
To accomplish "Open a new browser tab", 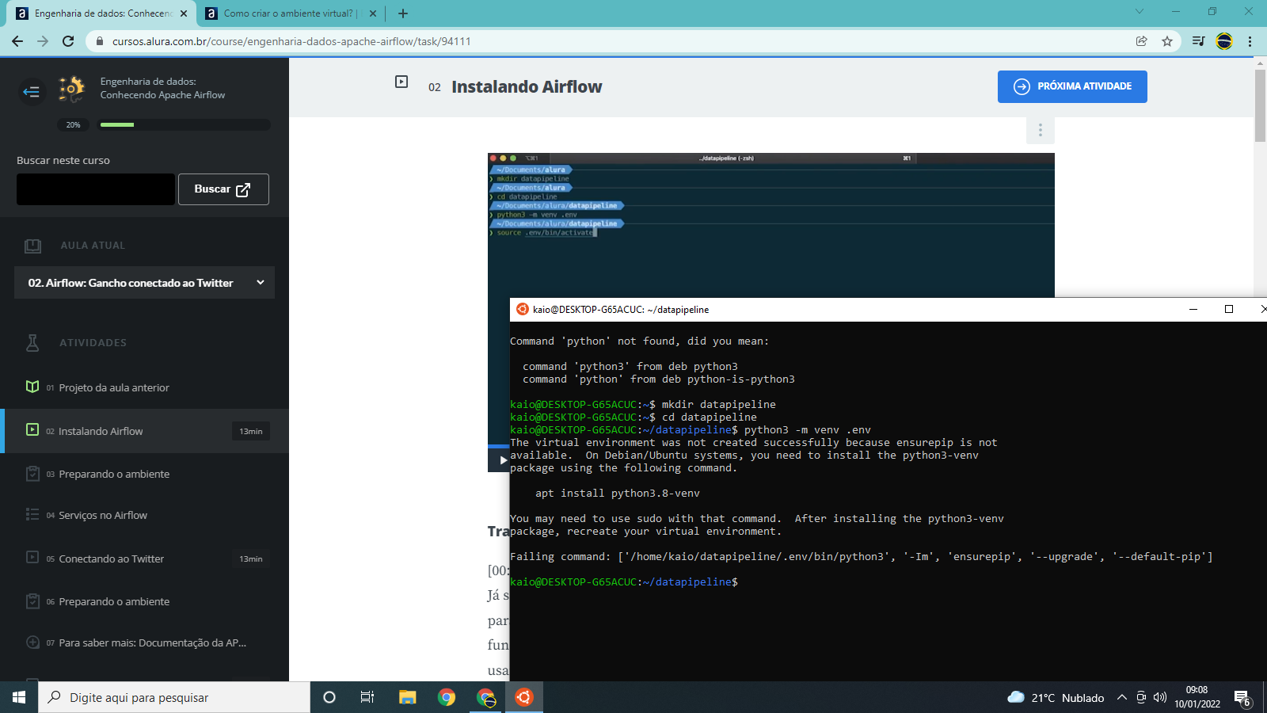I will point(403,13).
